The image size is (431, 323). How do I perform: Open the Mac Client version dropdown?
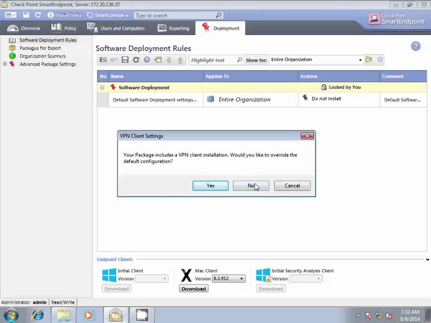point(229,279)
